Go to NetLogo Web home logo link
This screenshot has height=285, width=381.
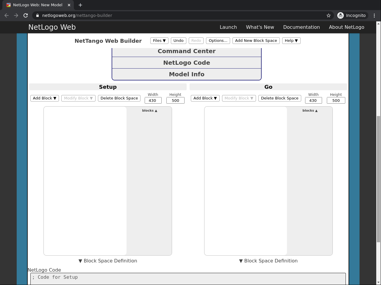(x=52, y=27)
